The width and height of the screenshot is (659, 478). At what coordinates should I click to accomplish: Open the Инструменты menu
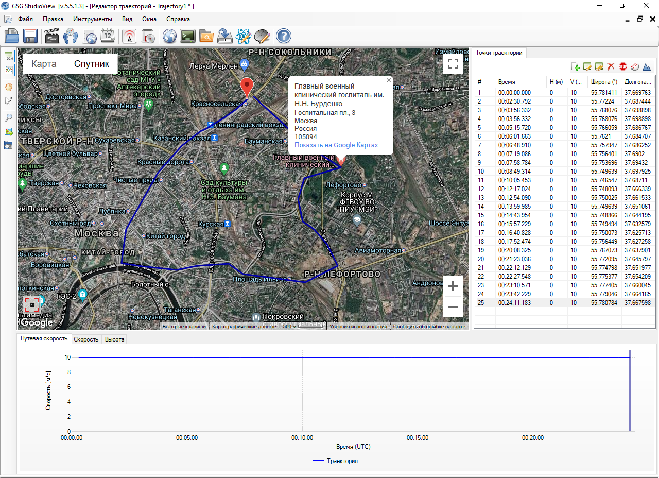click(92, 19)
